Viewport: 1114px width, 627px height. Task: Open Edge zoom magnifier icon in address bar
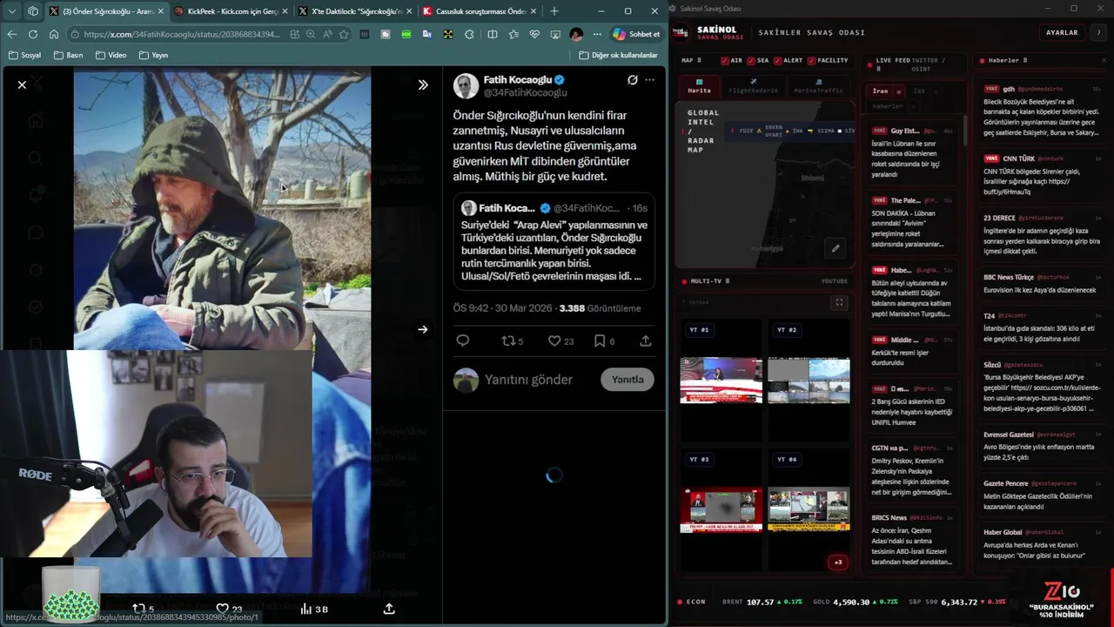(x=311, y=34)
